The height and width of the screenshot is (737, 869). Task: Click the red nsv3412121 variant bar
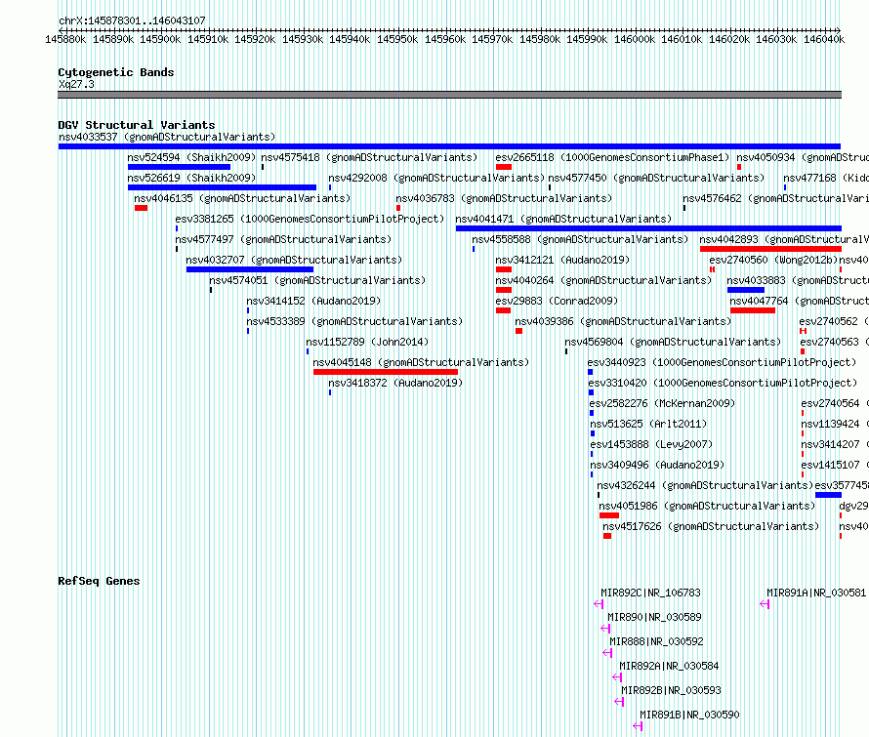504,269
